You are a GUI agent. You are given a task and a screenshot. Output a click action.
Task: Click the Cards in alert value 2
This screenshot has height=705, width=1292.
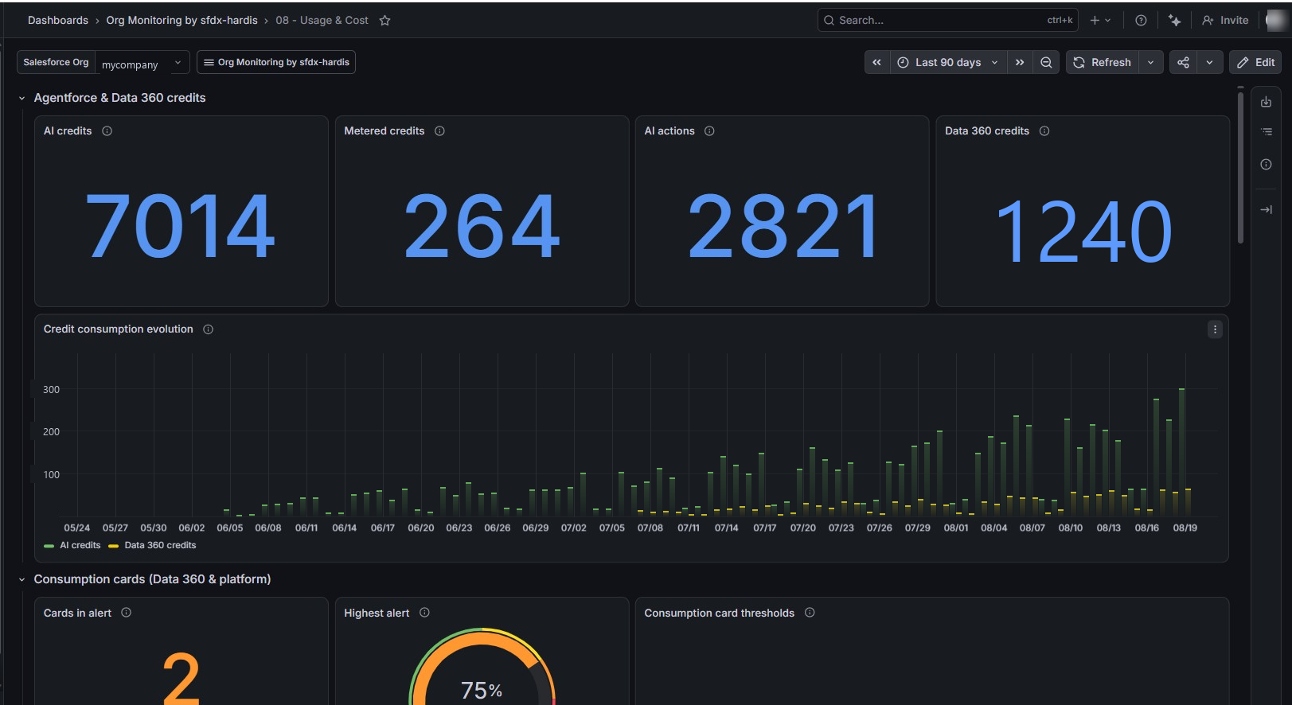pyautogui.click(x=182, y=678)
